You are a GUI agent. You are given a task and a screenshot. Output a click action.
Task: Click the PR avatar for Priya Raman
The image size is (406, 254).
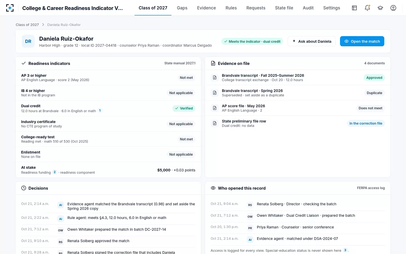[250, 228]
